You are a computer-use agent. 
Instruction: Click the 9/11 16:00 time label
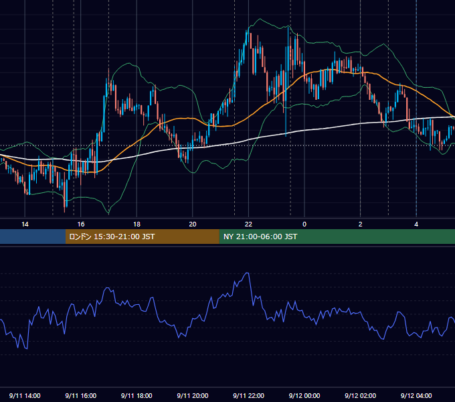tap(81, 395)
